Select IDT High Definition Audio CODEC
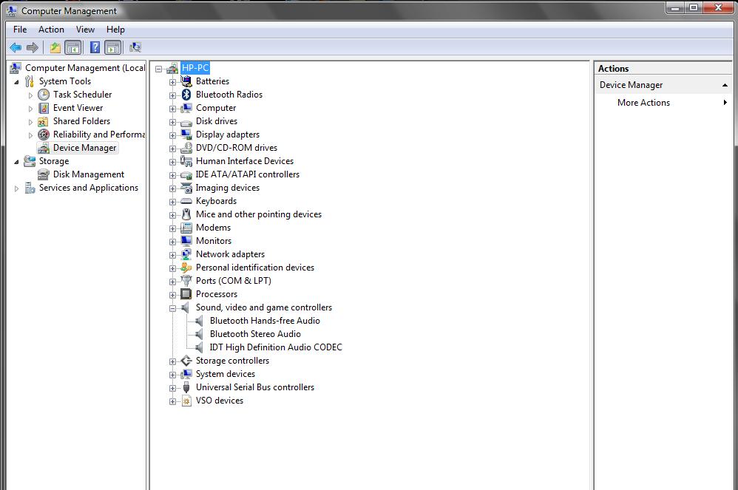The image size is (738, 490). [276, 347]
